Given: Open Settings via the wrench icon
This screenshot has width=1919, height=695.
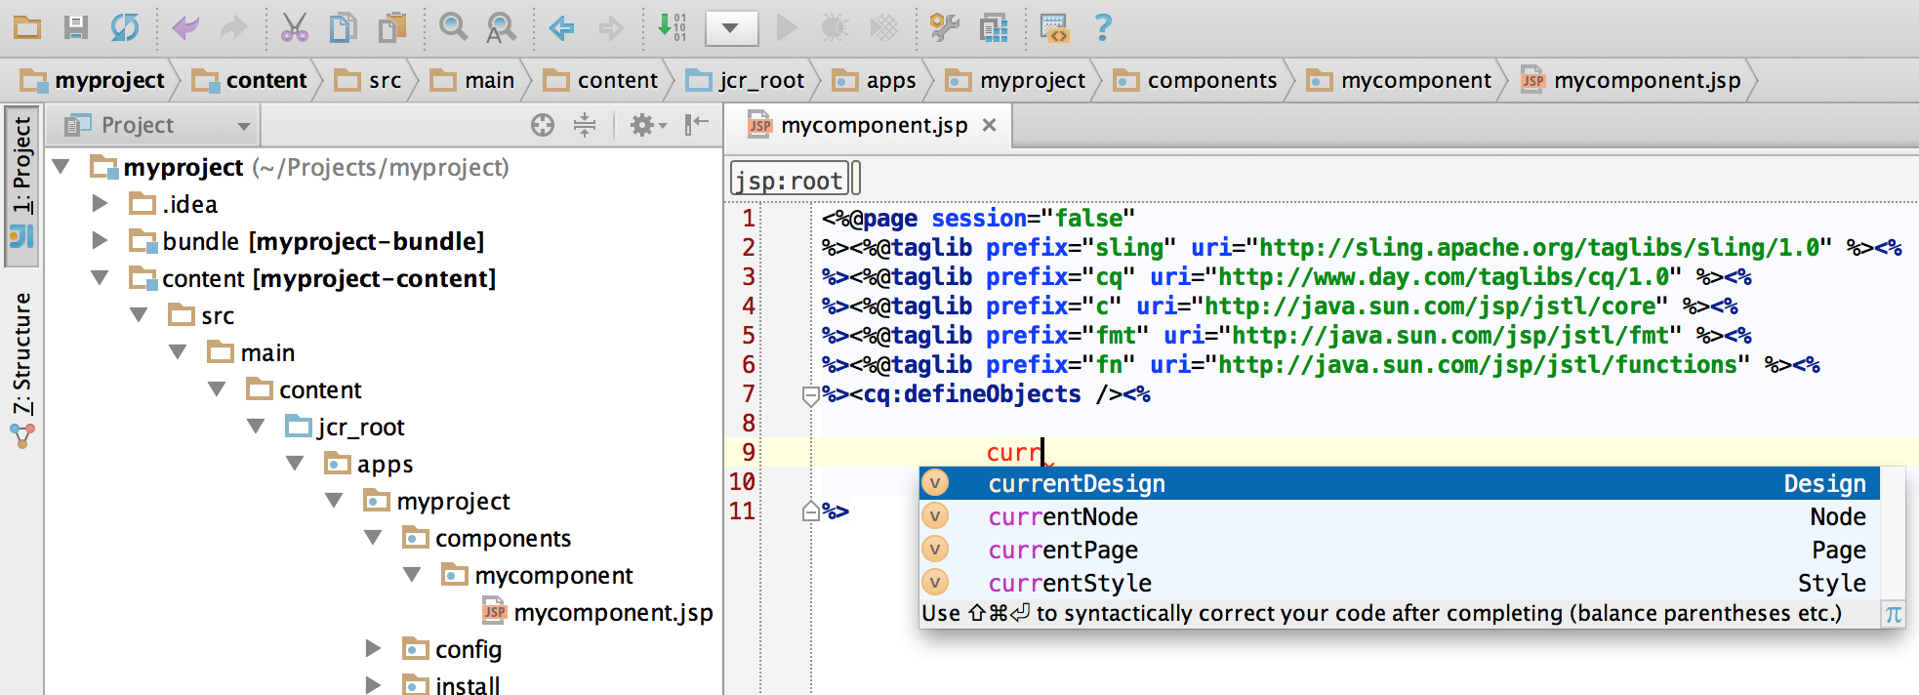Looking at the screenshot, I should (944, 27).
